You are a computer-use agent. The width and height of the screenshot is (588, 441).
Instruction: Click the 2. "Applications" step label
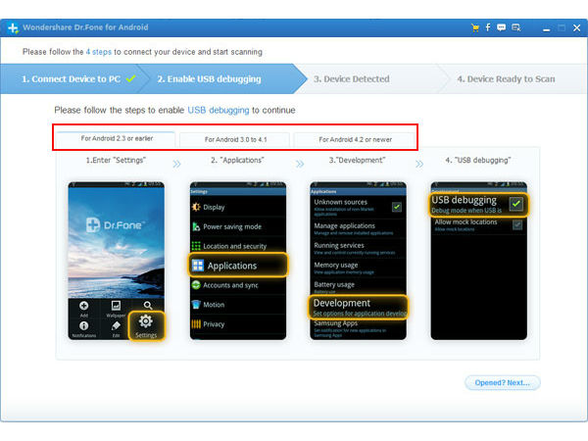(237, 160)
